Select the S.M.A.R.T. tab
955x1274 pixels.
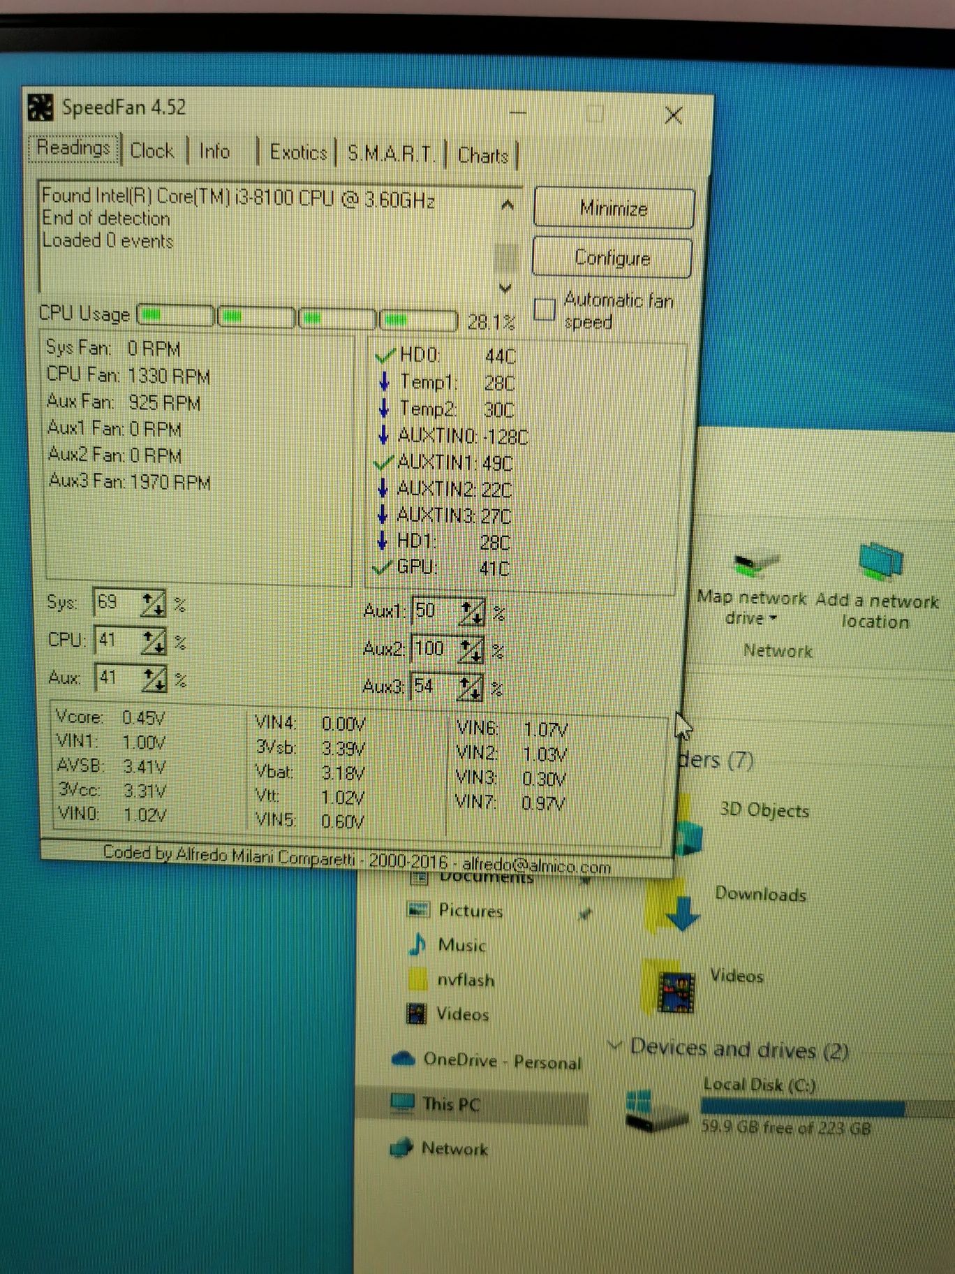(391, 154)
